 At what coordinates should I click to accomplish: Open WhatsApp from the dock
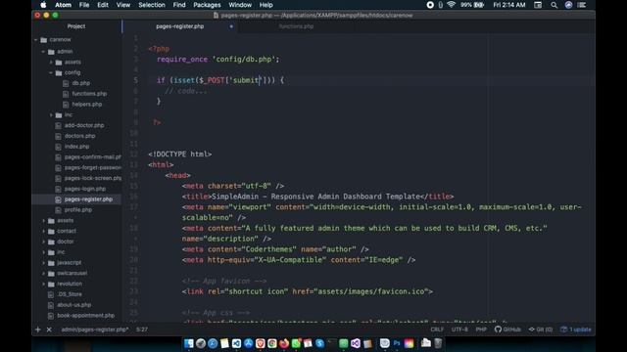tap(296, 343)
